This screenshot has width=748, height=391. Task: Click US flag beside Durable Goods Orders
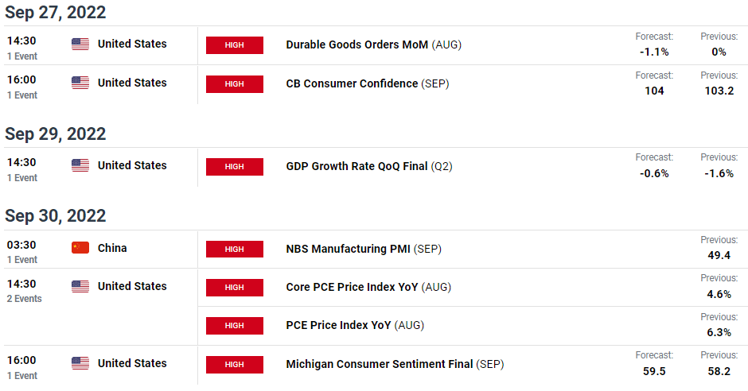coord(80,44)
